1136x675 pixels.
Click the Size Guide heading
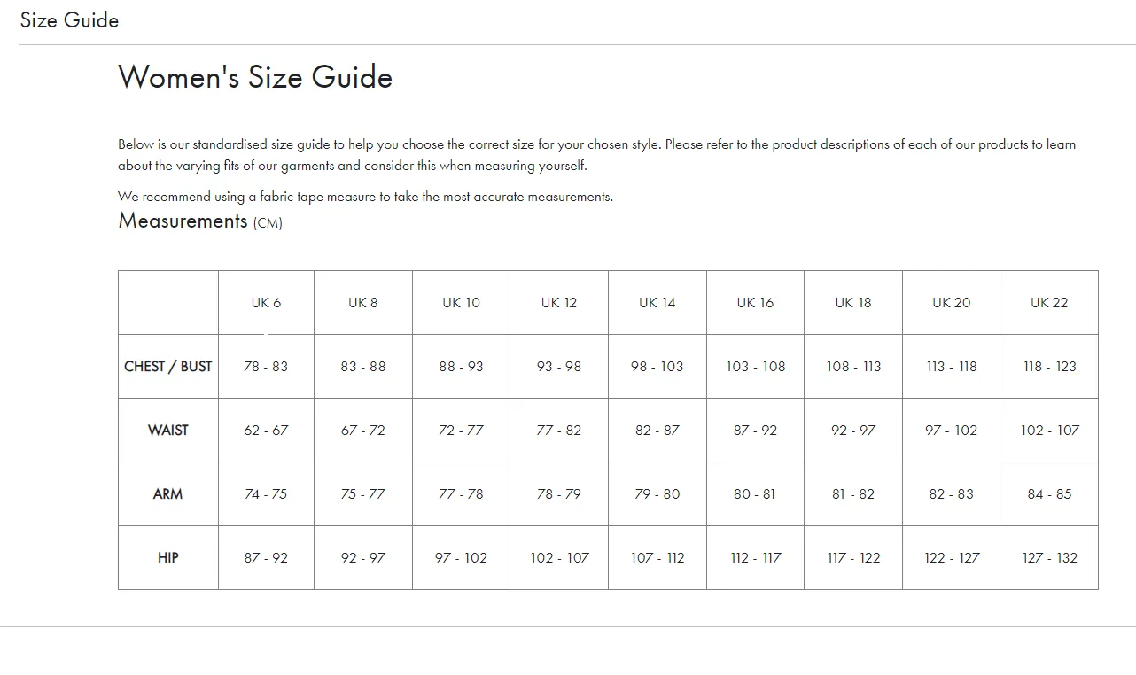pyautogui.click(x=69, y=20)
